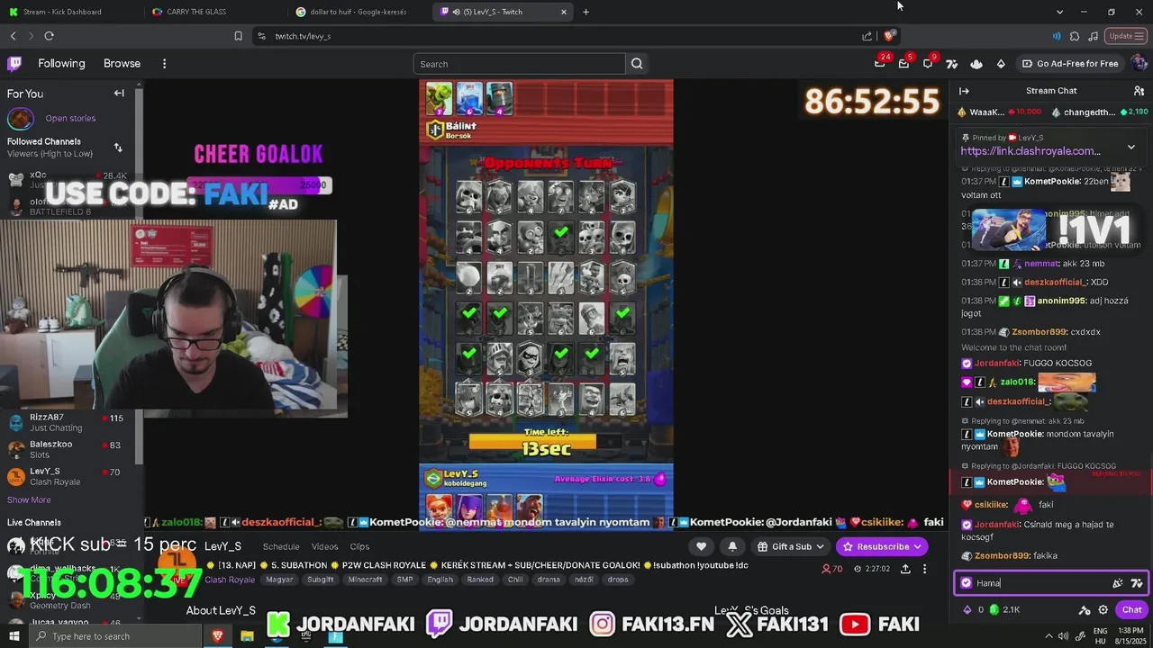Open Prime loot crown icon
This screenshot has height=648, width=1153.
[880, 63]
